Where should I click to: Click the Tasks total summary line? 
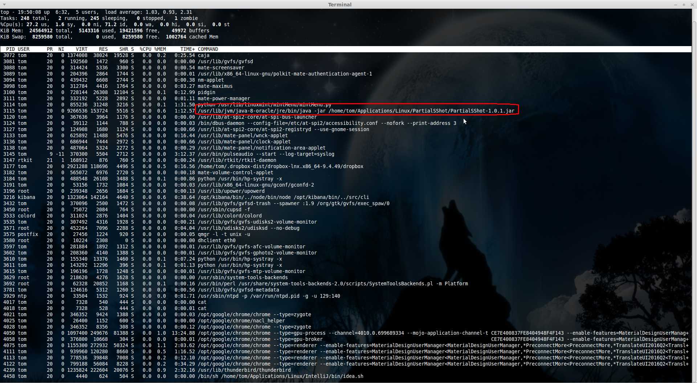99,18
